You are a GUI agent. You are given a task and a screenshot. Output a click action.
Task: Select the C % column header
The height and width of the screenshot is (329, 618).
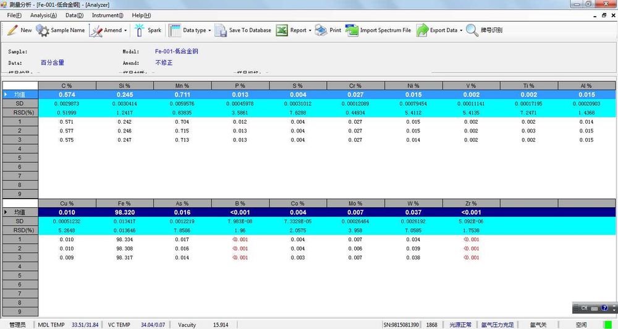click(x=67, y=85)
